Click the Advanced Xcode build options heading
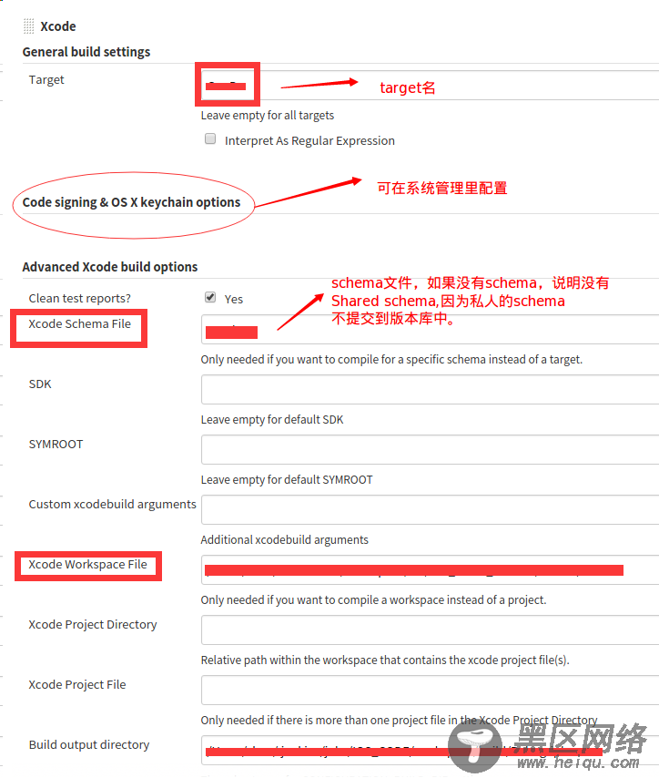 click(x=110, y=267)
